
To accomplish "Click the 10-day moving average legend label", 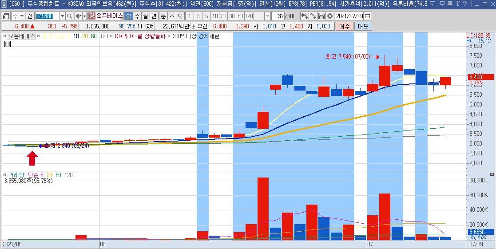I will [76, 36].
